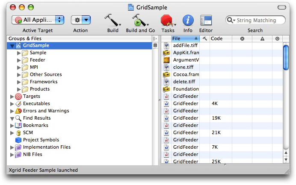Select the Find Results magnifier icon
The image size is (296, 185).
(x=18, y=118)
